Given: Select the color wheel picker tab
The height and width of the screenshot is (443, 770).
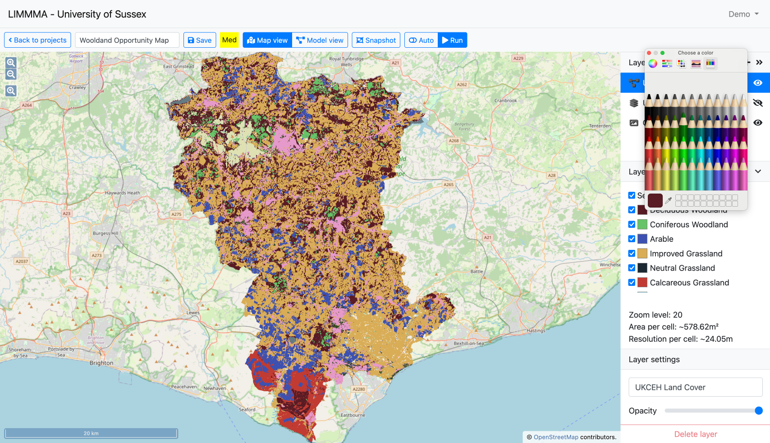Looking at the screenshot, I should (653, 63).
